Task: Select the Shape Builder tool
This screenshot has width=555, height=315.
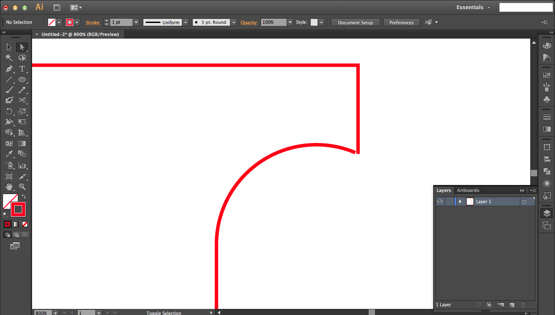Action: pos(9,132)
